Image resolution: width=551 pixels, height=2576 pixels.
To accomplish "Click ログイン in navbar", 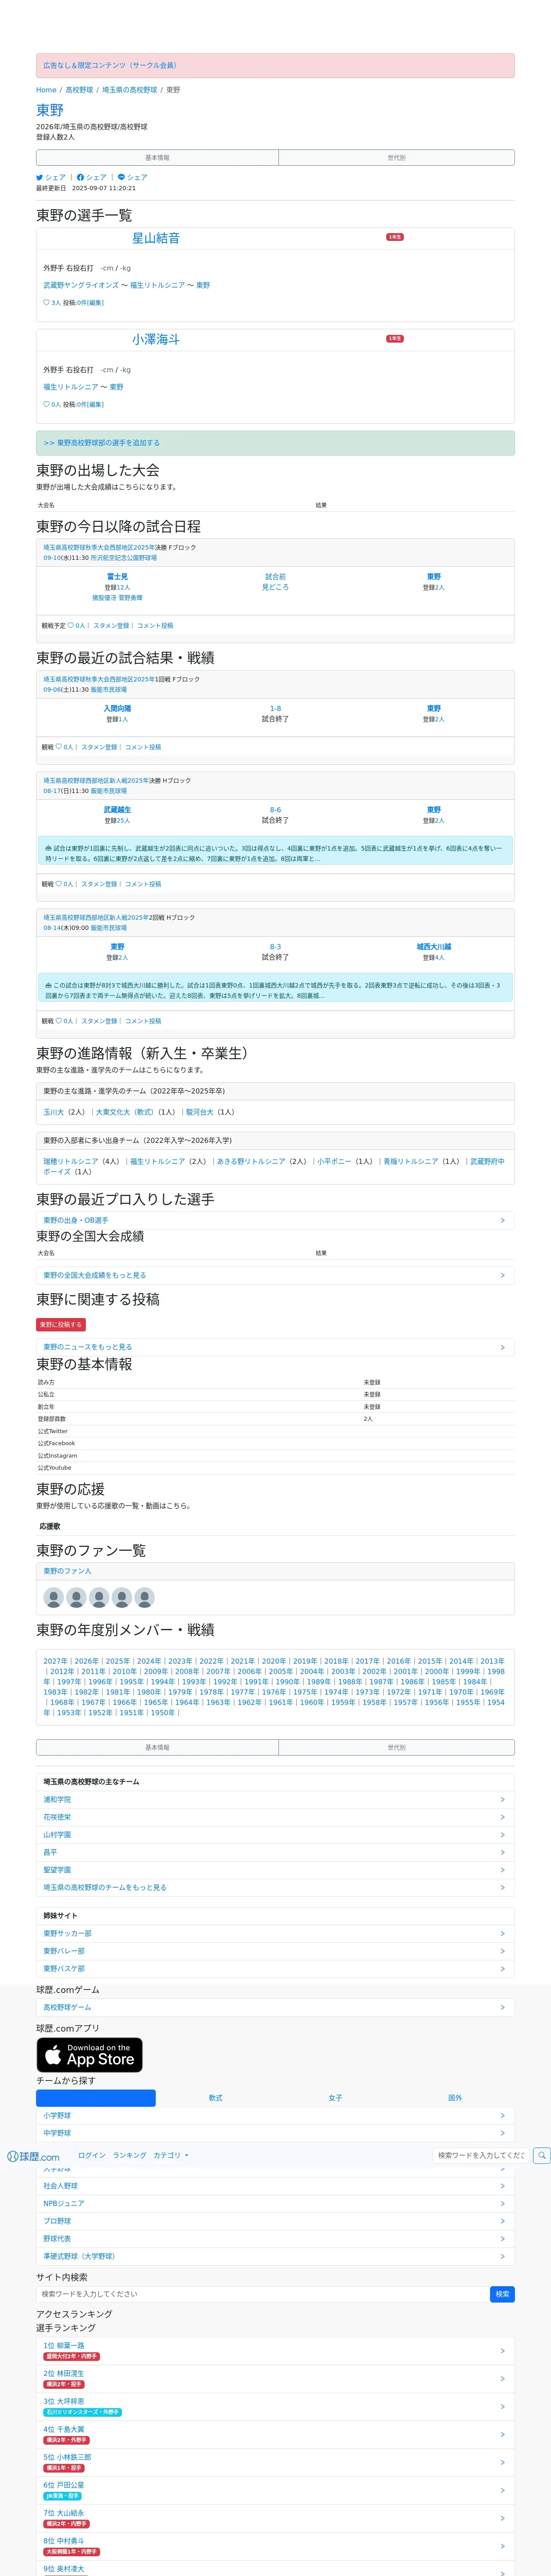I will click(x=92, y=2155).
